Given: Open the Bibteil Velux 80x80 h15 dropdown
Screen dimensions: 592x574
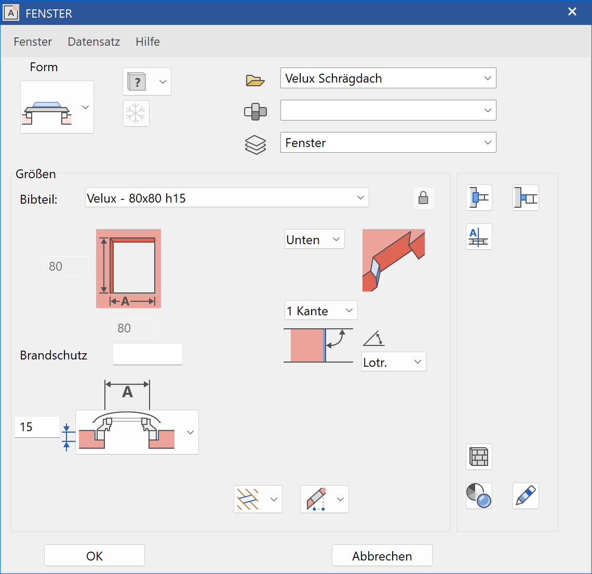Looking at the screenshot, I should (x=227, y=197).
